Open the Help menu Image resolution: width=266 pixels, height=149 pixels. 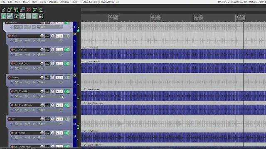point(74,2)
